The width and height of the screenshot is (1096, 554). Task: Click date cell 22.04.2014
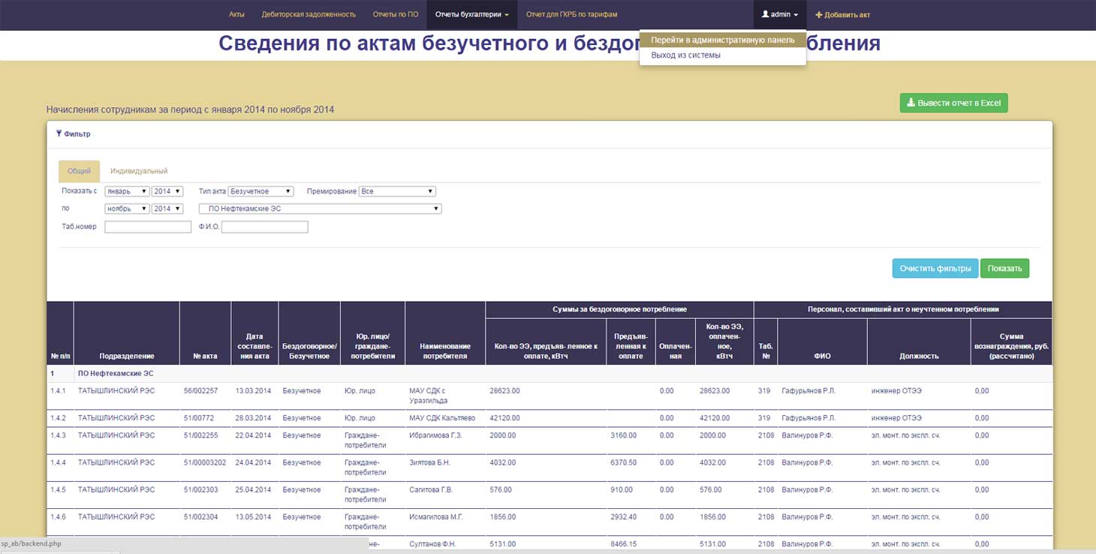(x=253, y=435)
